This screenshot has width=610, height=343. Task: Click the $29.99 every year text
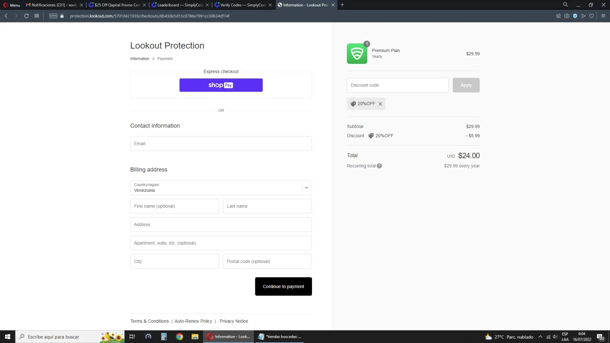click(462, 166)
